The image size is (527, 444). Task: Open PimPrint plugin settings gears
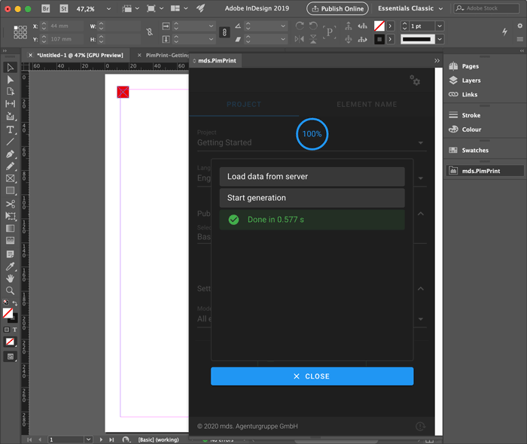(x=415, y=81)
